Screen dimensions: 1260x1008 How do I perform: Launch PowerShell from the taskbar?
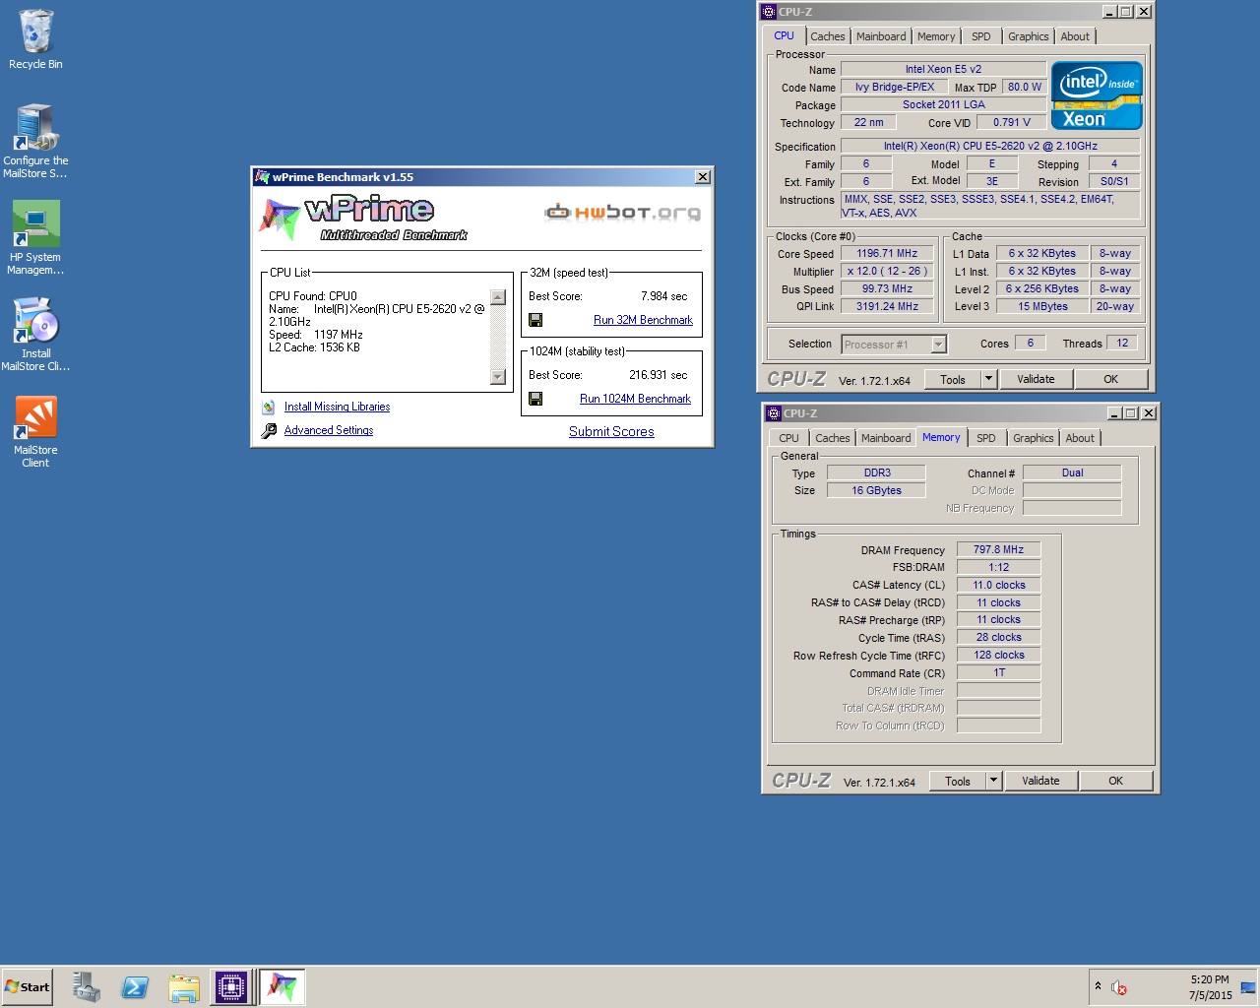[x=135, y=987]
